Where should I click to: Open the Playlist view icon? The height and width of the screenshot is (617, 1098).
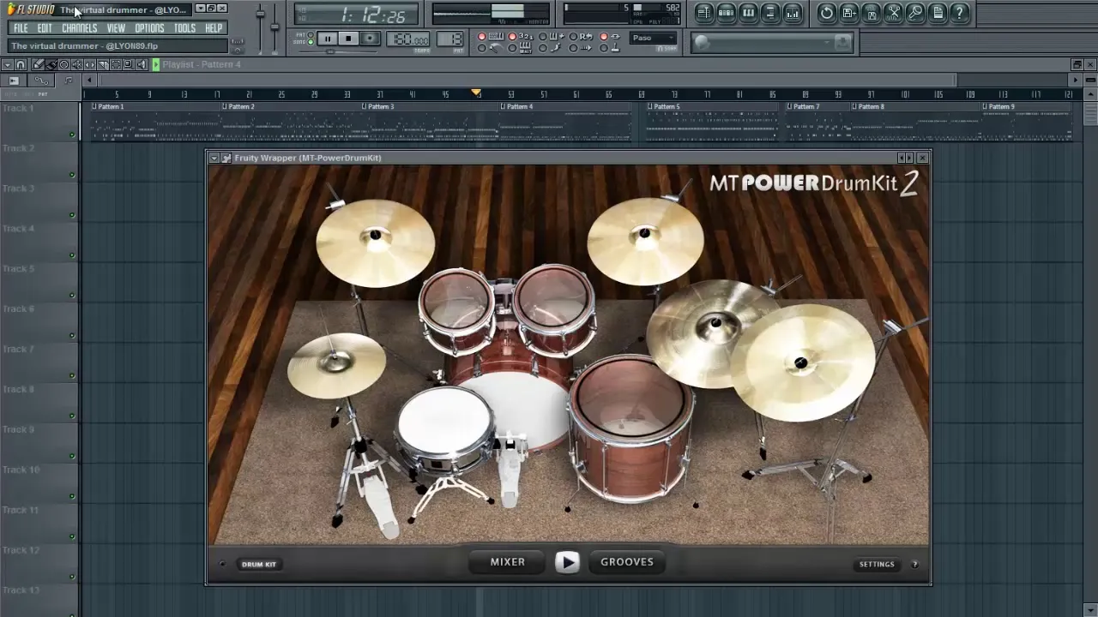pyautogui.click(x=703, y=13)
